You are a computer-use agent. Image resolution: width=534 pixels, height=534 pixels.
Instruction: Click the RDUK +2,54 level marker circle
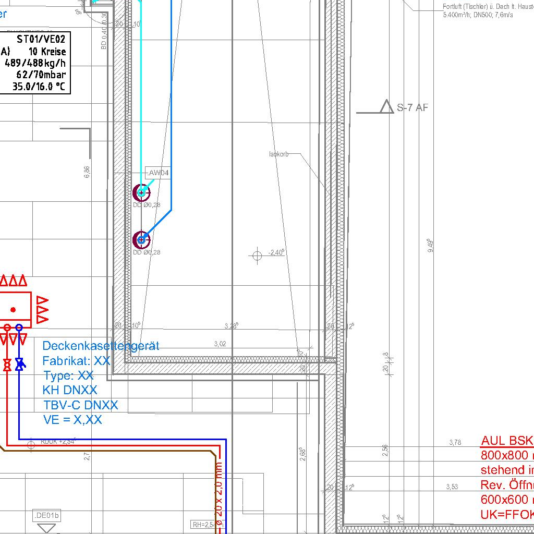pos(31,444)
